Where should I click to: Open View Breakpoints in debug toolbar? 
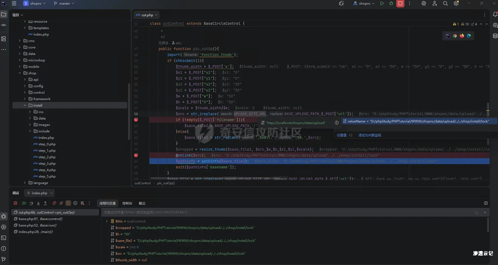click(54, 203)
